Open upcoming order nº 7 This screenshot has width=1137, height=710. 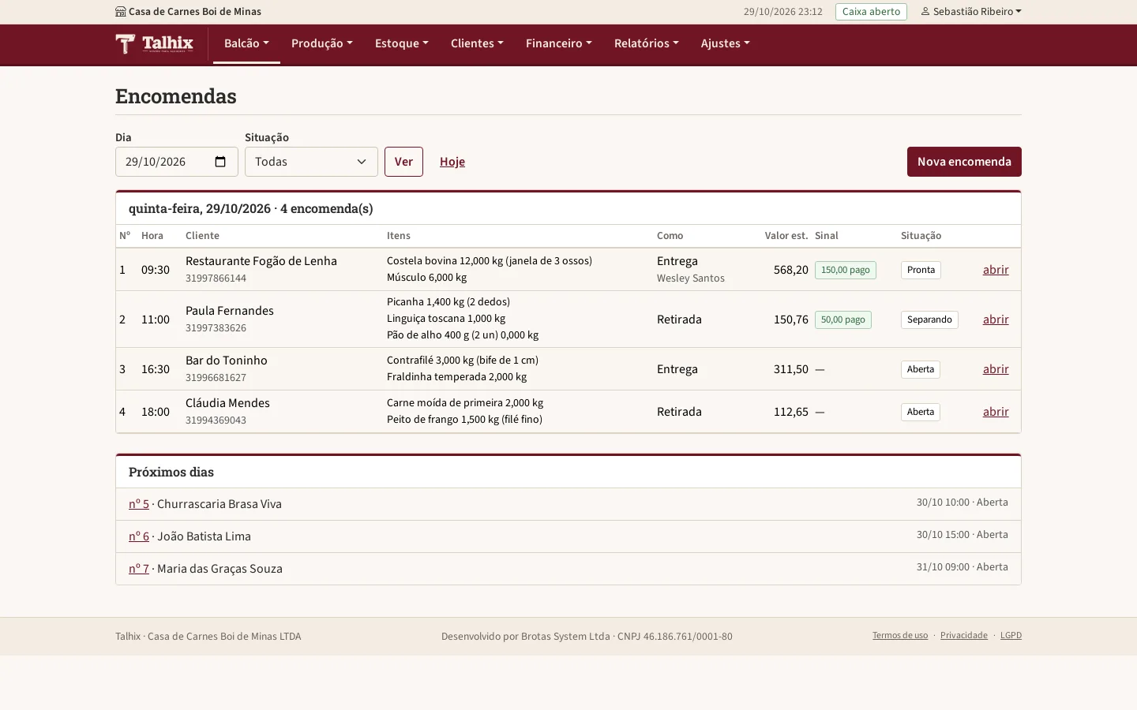(139, 569)
